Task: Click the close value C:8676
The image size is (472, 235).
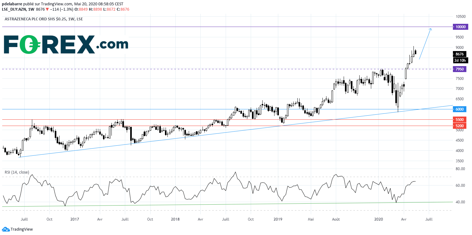Action: [123, 9]
